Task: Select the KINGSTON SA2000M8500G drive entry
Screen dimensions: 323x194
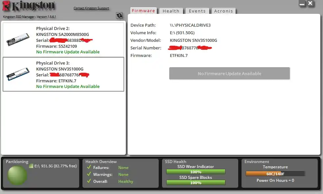Action: pos(63,40)
